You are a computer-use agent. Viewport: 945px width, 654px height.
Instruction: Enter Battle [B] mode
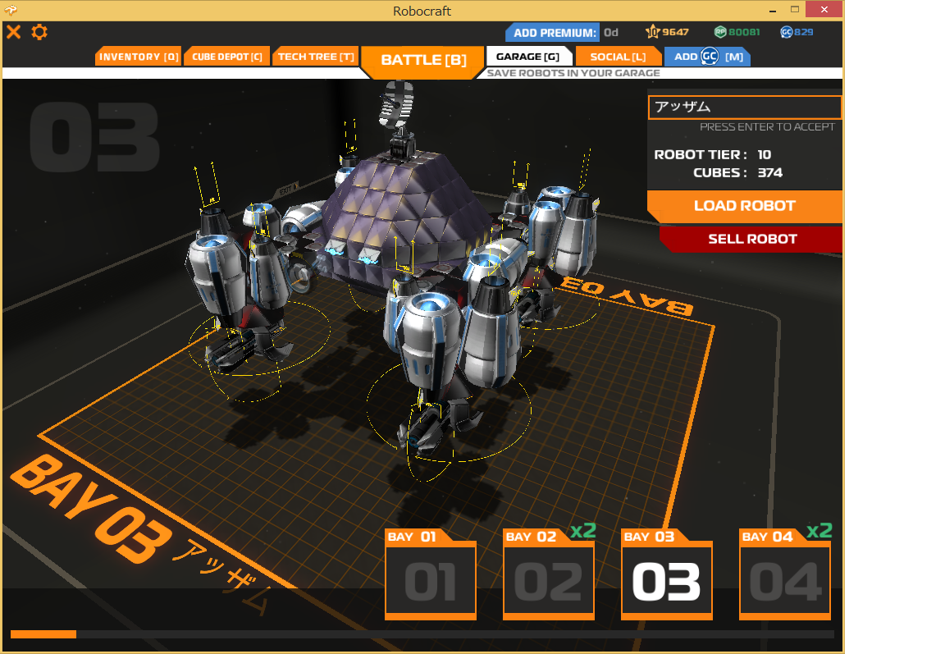(423, 61)
